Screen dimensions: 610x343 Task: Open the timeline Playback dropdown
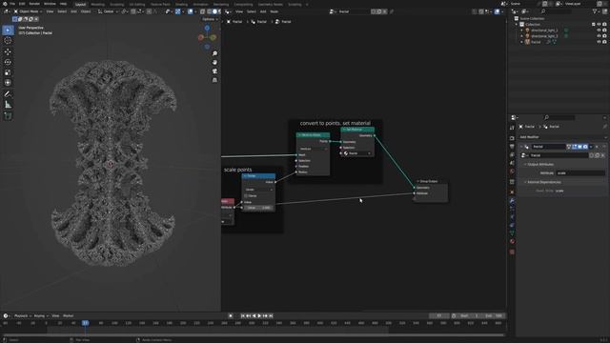click(x=23, y=315)
